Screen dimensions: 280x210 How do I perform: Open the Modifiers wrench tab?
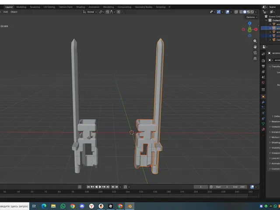point(263,102)
